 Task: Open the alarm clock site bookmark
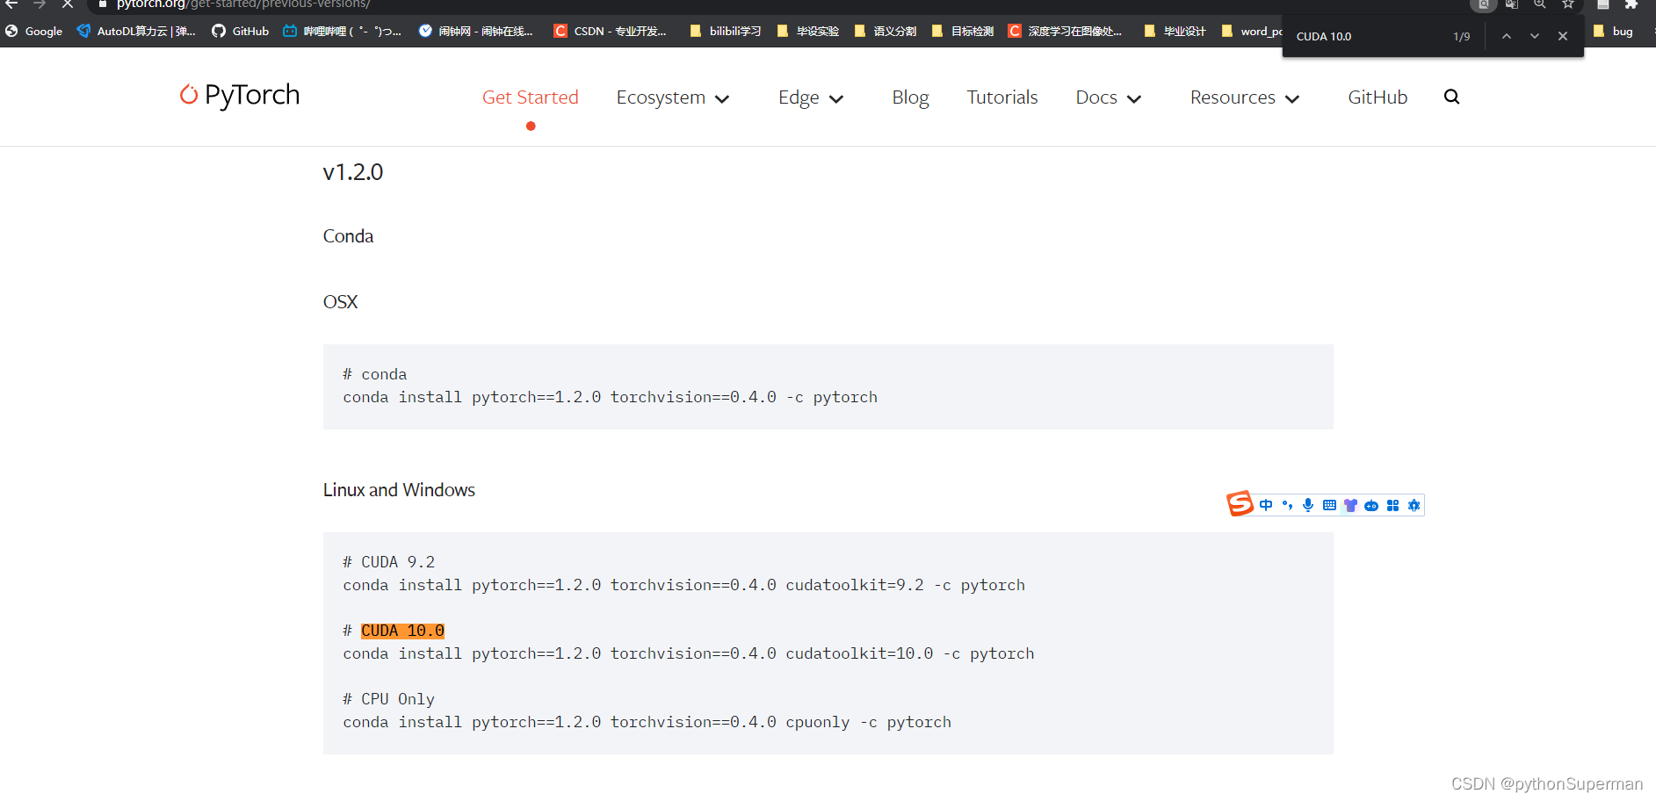pos(476,31)
